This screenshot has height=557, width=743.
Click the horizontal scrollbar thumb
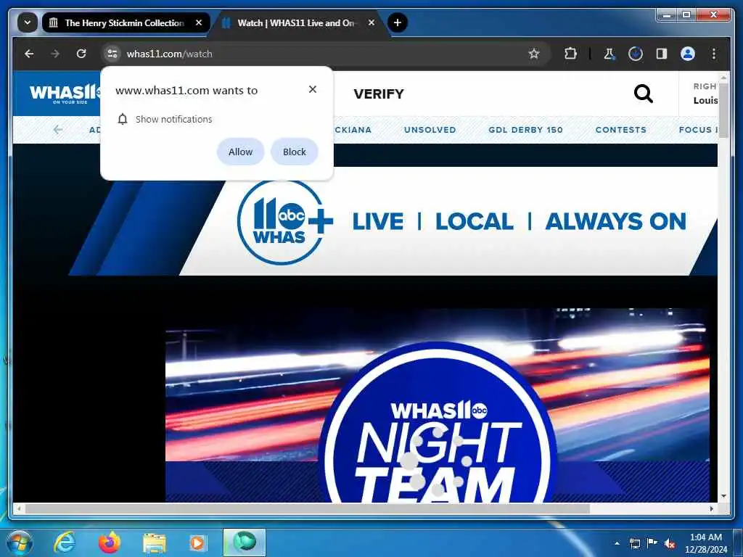coord(308,508)
